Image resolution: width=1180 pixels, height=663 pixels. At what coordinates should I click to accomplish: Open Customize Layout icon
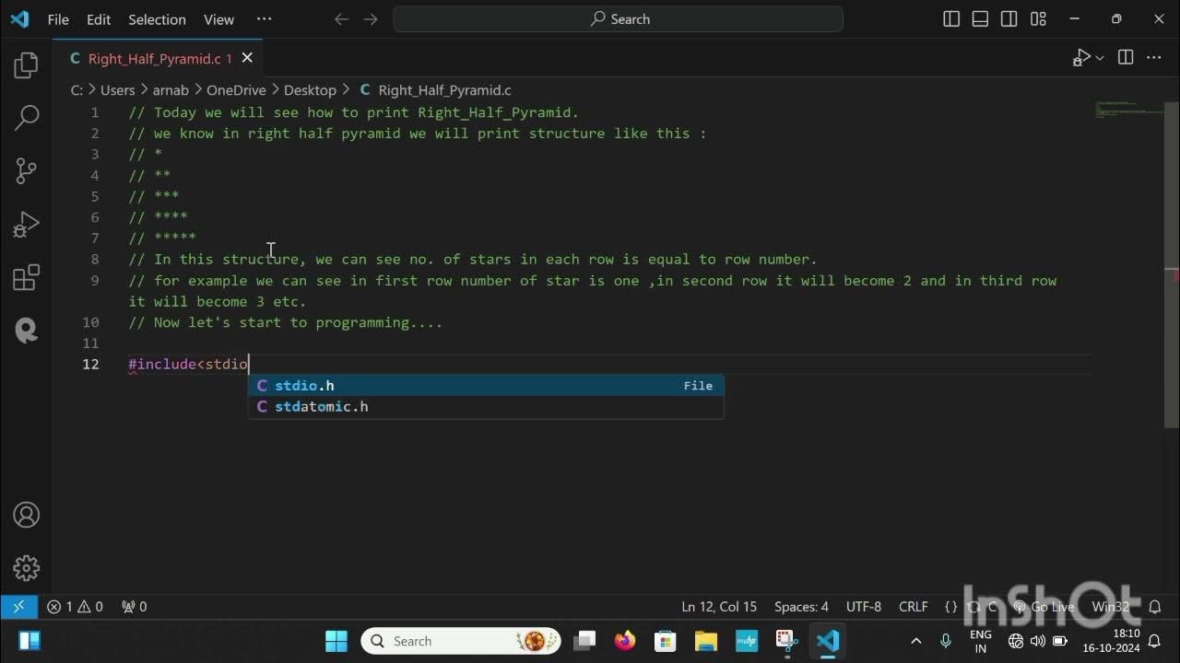1038,18
